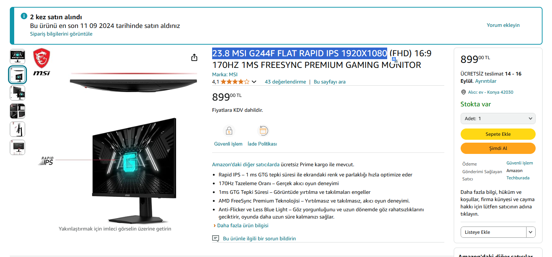Image resolution: width=552 pixels, height=257 pixels.
Task: Open the 43 değerlendirme reviews link
Action: 285,82
